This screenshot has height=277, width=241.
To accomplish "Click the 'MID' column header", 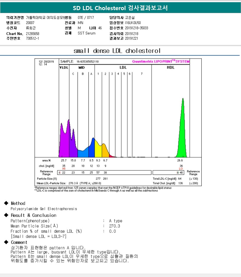I will (x=81, y=68).
